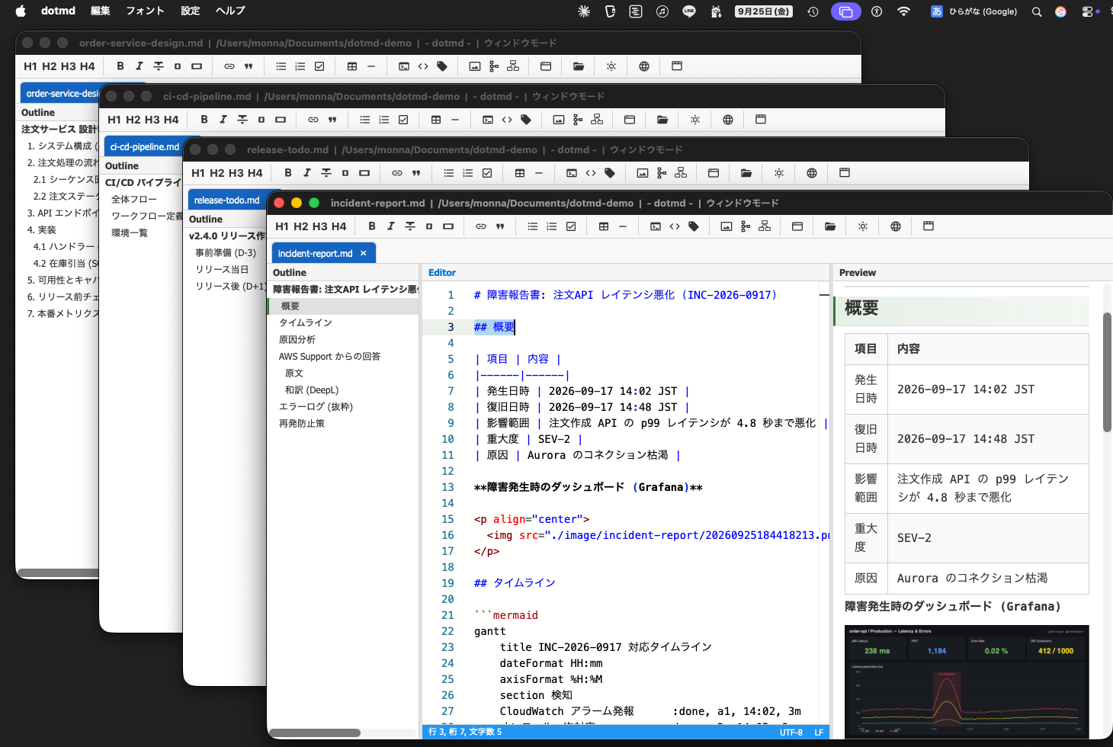This screenshot has width=1113, height=747.
Task: Select the release-todo.md tab in release-todo window
Action: 226,200
